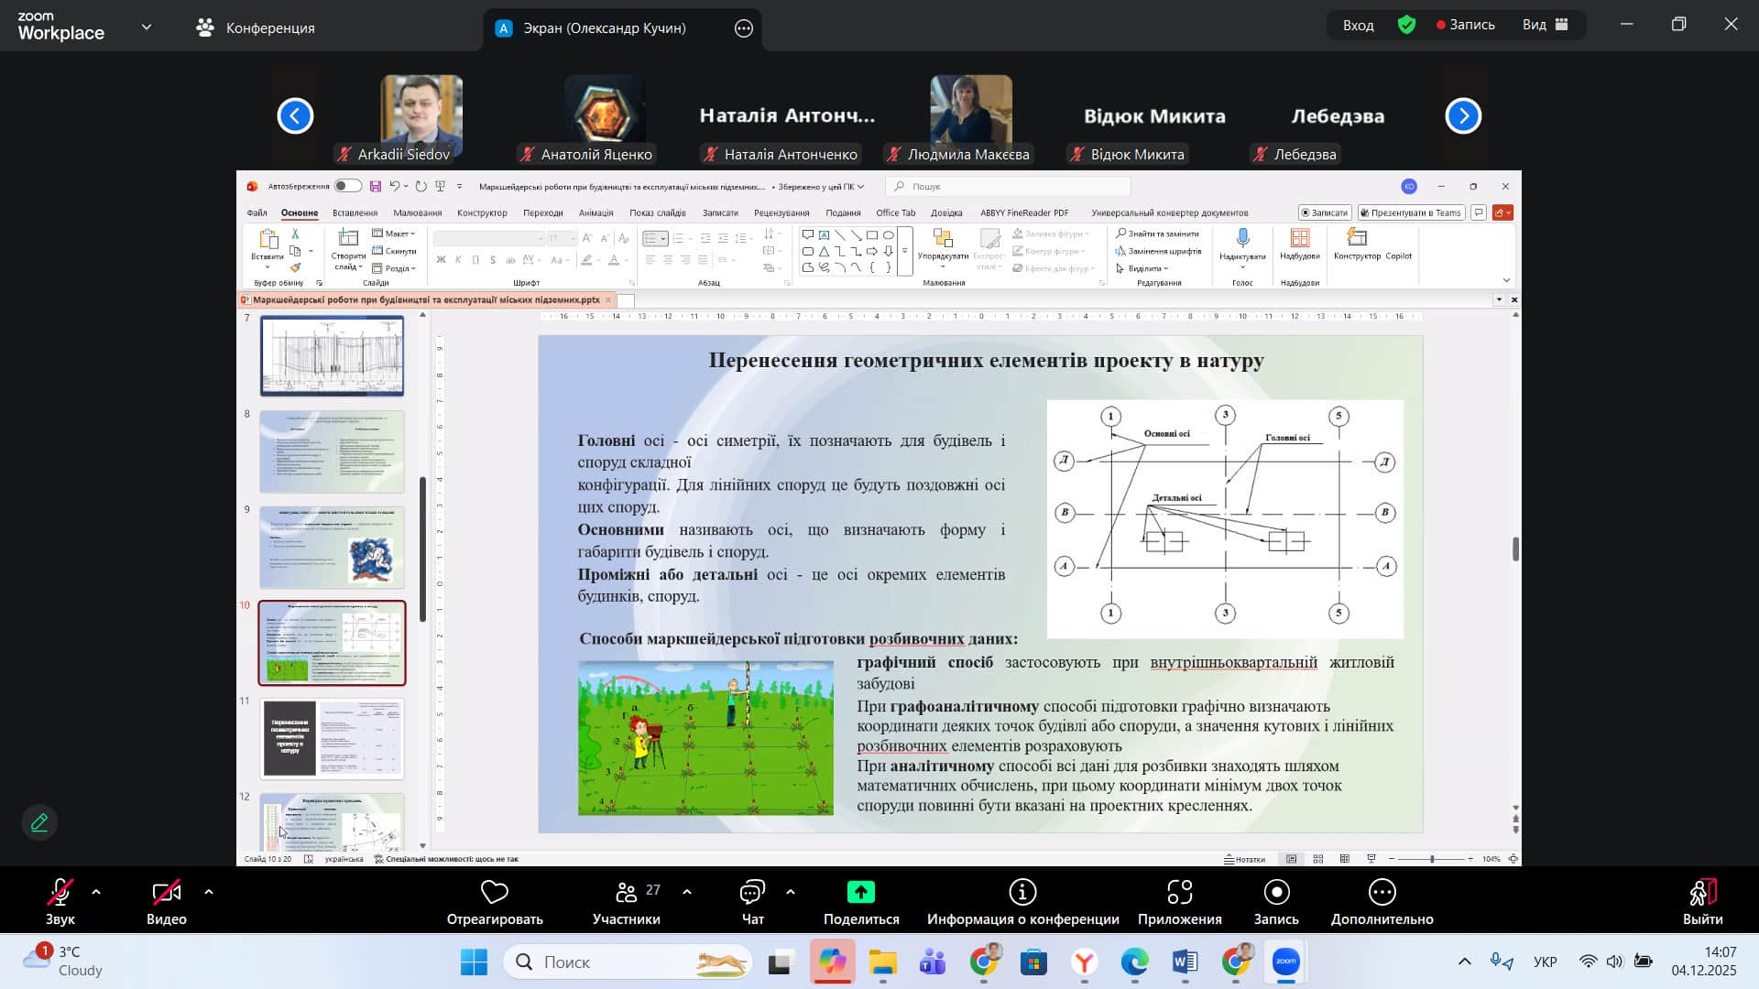Switch to the Конференция tab

(x=256, y=27)
